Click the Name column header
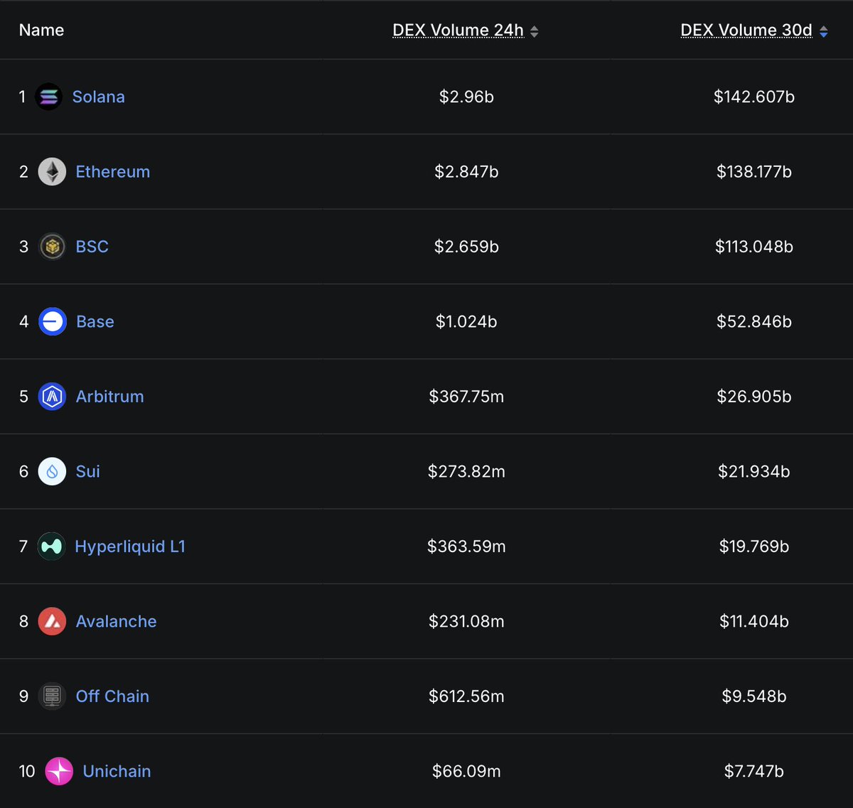This screenshot has height=808, width=853. [41, 30]
